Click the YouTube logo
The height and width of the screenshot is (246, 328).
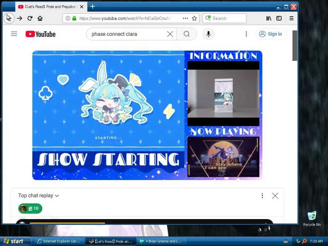pyautogui.click(x=41, y=34)
